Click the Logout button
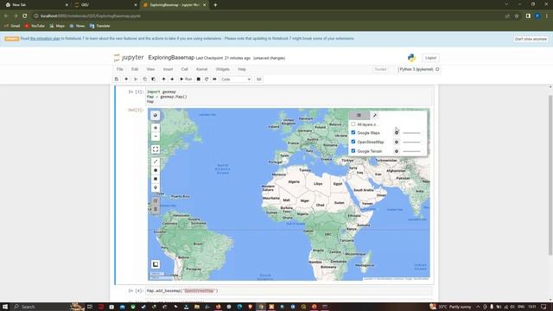This screenshot has width=553, height=311. [430, 58]
